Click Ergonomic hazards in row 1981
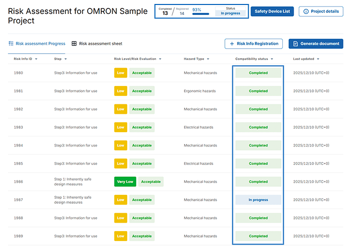Viewport: 349px width, 246px height. tap(199, 91)
